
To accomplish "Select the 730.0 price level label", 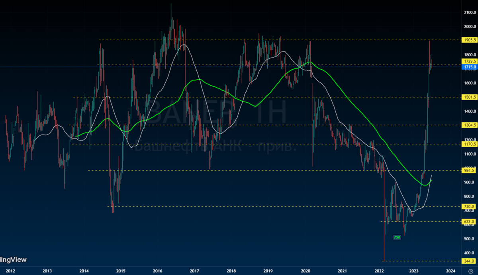I will click(469, 206).
